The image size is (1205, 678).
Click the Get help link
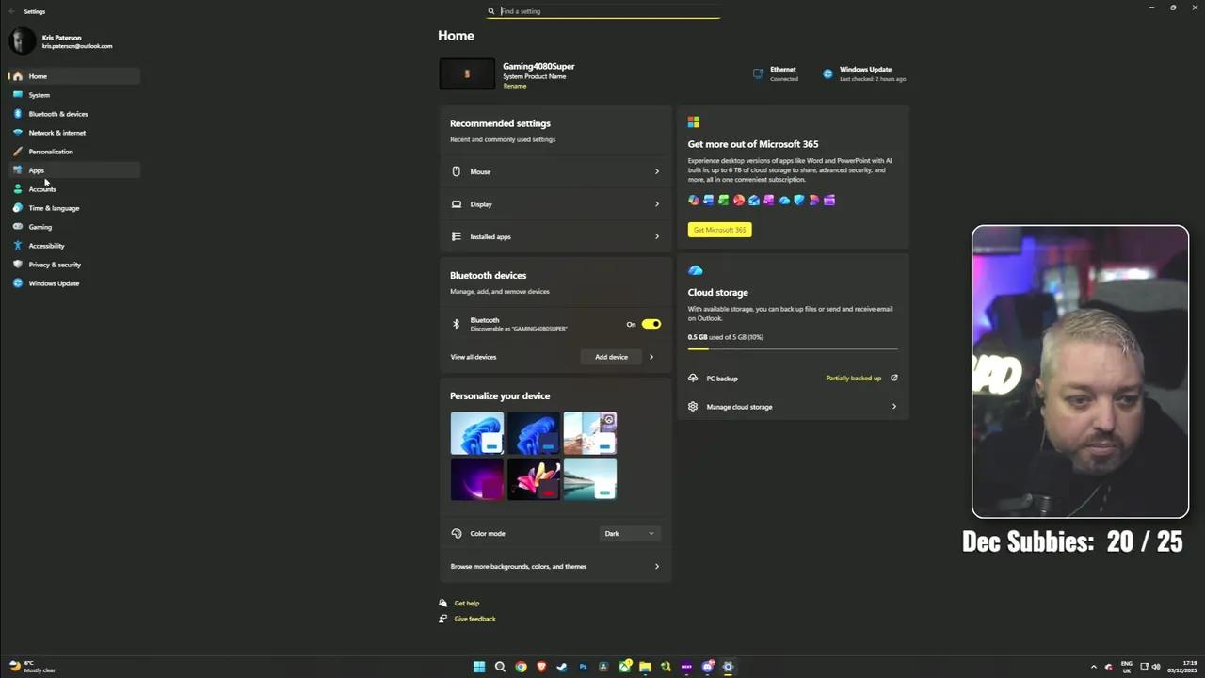click(x=467, y=604)
